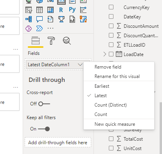Click the Fields pane vertical scrollbar
The width and height of the screenshot is (162, 154).
(161, 128)
